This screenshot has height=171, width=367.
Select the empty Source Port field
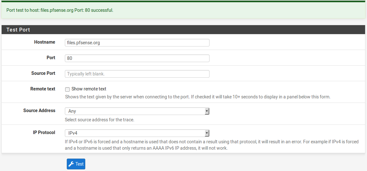click(137, 74)
